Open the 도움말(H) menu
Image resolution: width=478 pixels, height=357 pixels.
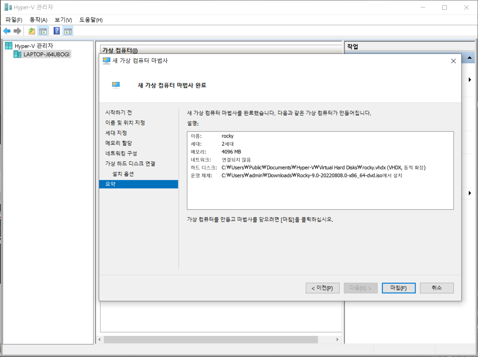pyautogui.click(x=91, y=20)
